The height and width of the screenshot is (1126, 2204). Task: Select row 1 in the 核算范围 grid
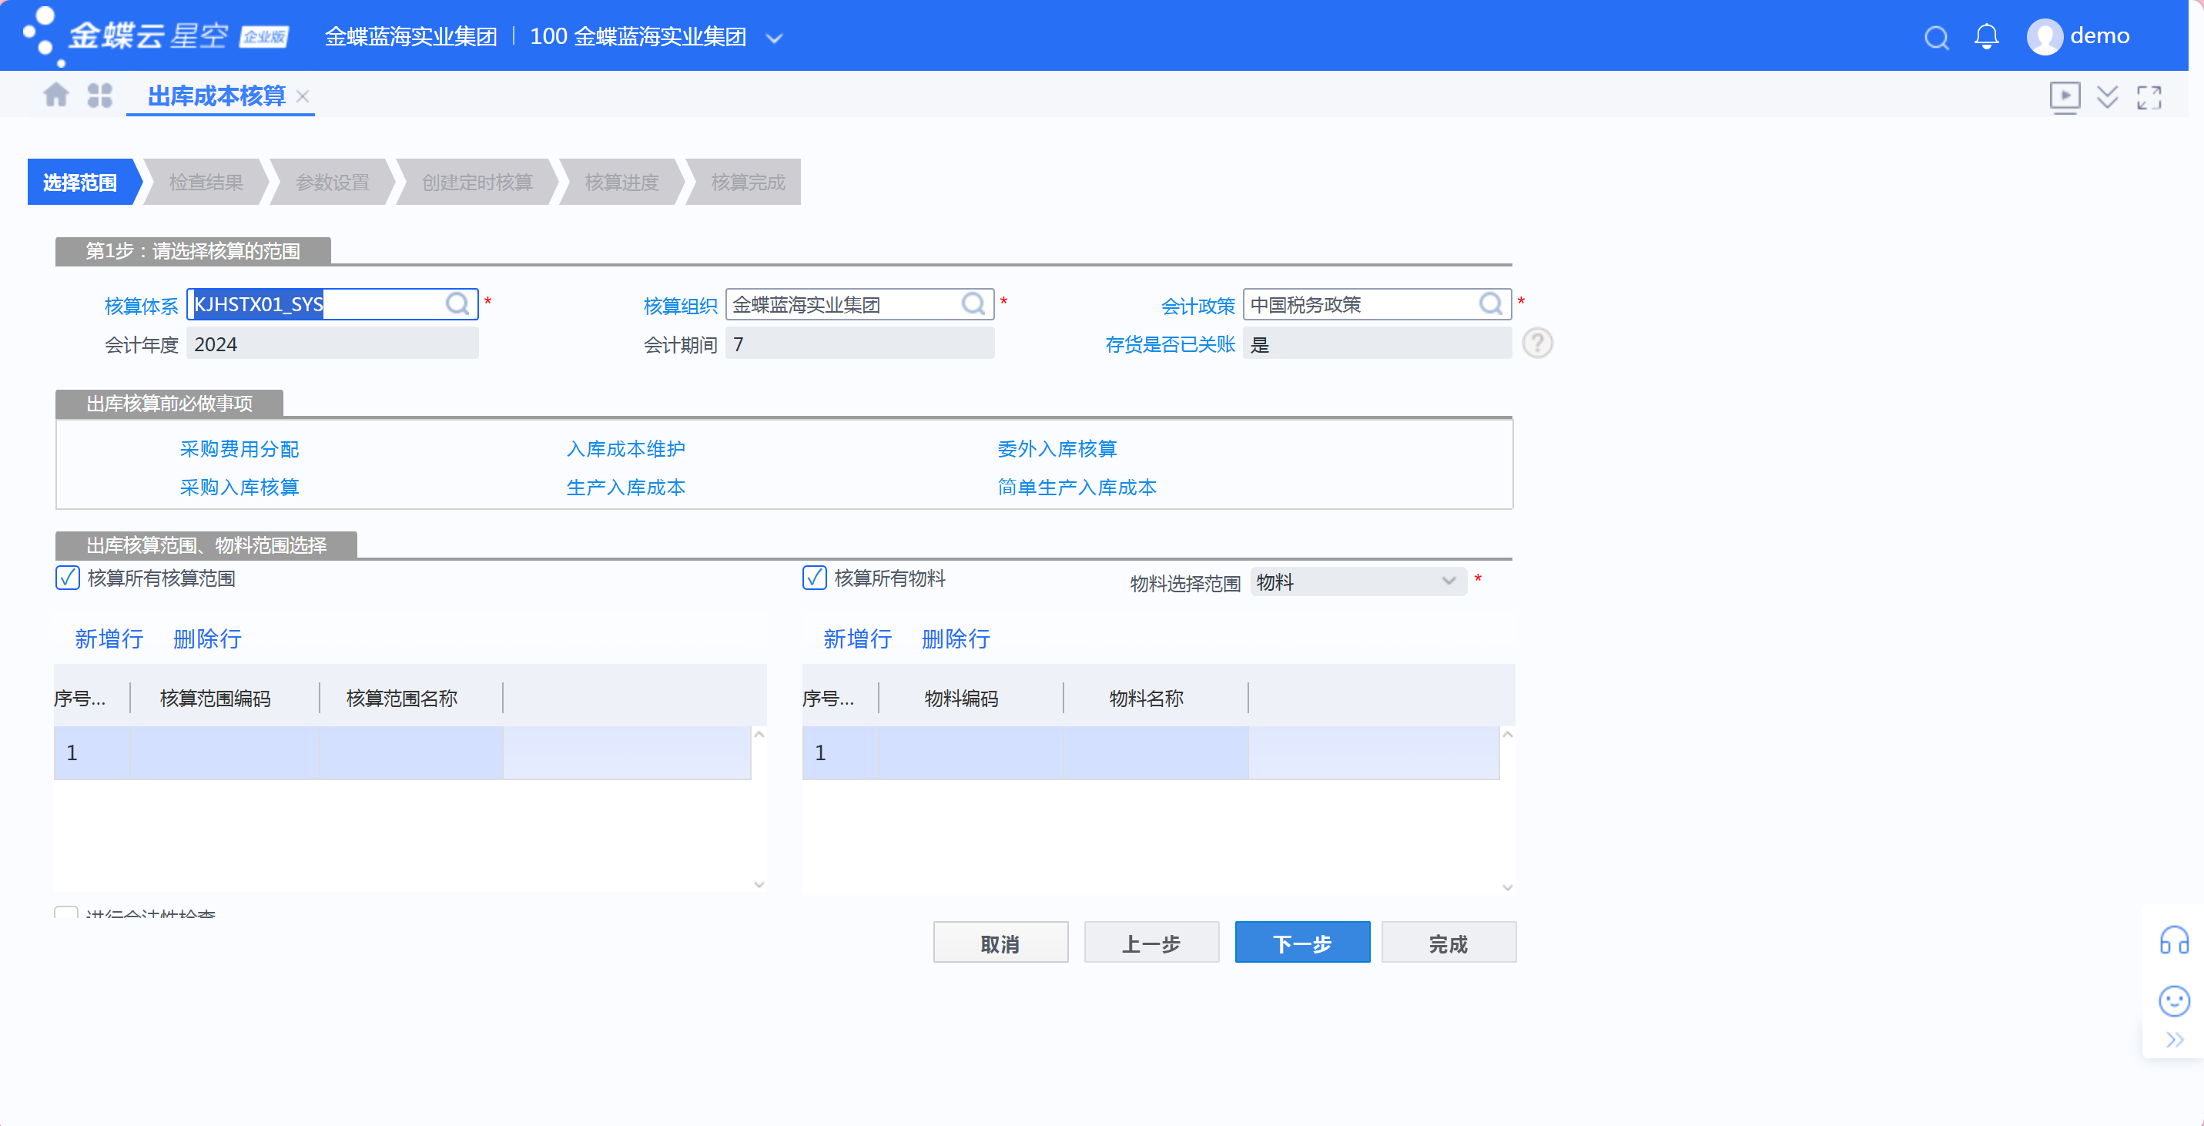402,753
